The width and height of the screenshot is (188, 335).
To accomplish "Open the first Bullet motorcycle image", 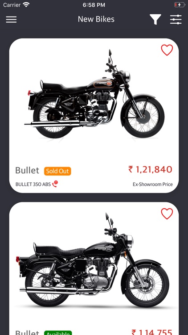I will (94, 94).
